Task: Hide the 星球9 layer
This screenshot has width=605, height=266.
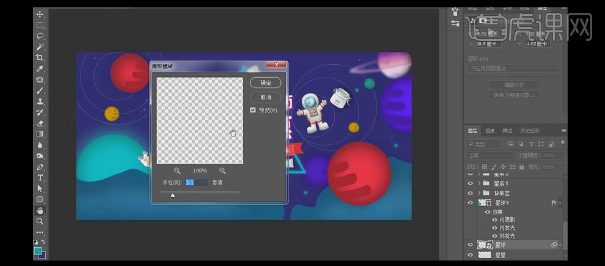Action: [x=470, y=202]
